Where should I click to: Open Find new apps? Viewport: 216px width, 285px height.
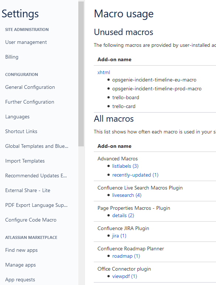point(21,250)
